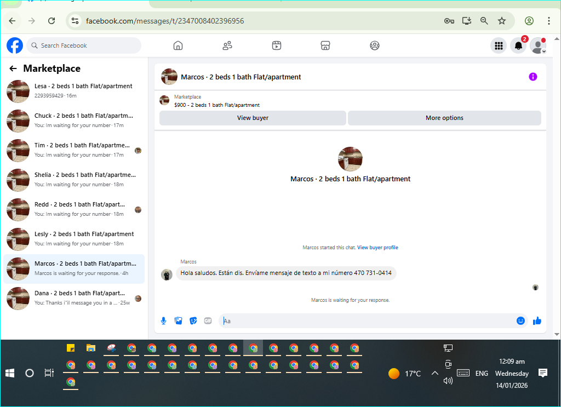Open Tim conversation in the list
The height and width of the screenshot is (407, 561).
pyautogui.click(x=74, y=151)
